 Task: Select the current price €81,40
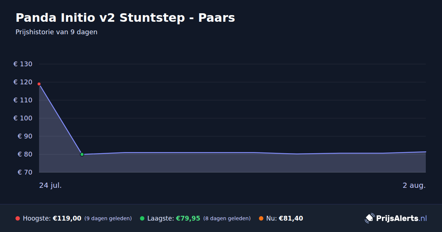pyautogui.click(x=291, y=218)
